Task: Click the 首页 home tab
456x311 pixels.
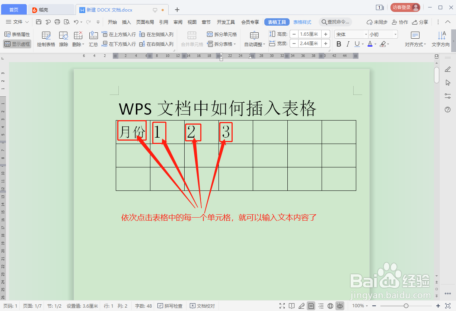Action: pyautogui.click(x=14, y=10)
